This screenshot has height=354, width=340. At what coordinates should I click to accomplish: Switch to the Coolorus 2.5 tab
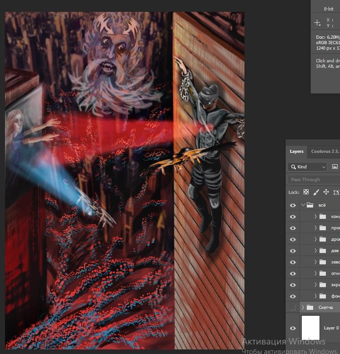click(325, 152)
